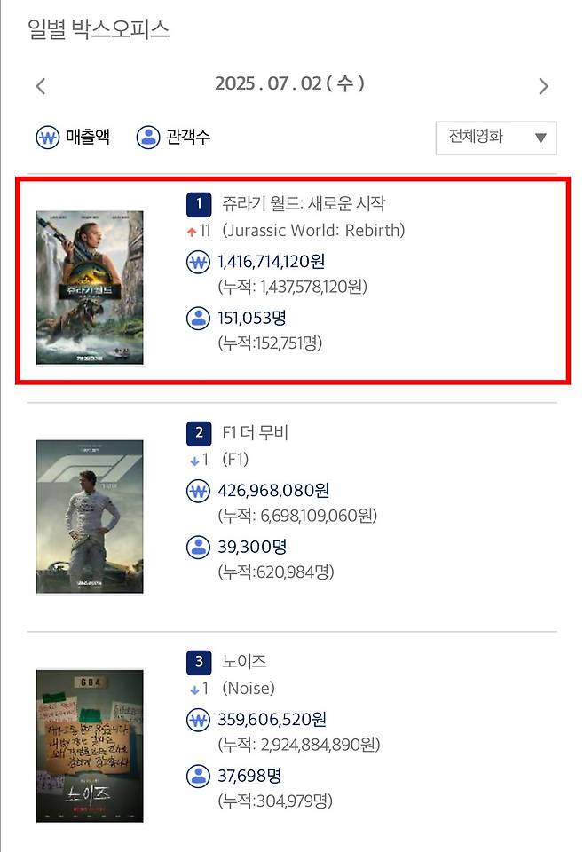Open the 전체영화 dropdown
This screenshot has width=584, height=852.
[x=496, y=138]
